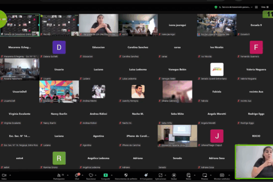Open the Chat panel
This screenshot has width=273, height=182.
coord(77,176)
